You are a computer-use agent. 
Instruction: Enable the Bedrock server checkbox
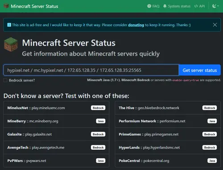tap(5, 80)
